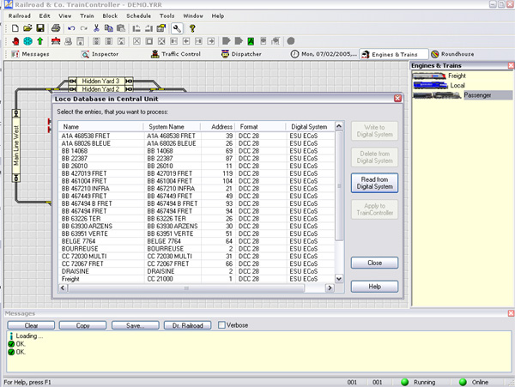This screenshot has height=387, width=515.
Task: Select the Passenger train in Engines list
Action: click(x=476, y=95)
